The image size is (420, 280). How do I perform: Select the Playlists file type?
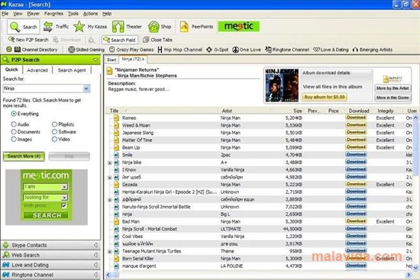click(x=55, y=124)
